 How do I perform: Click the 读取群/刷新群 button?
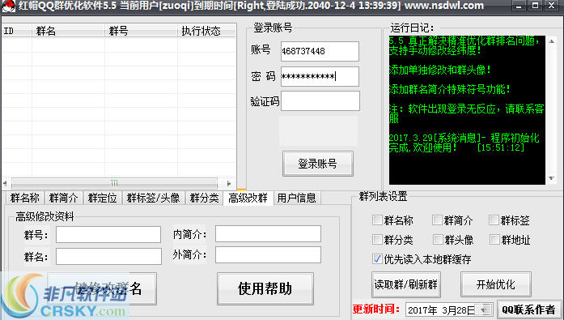click(x=405, y=284)
